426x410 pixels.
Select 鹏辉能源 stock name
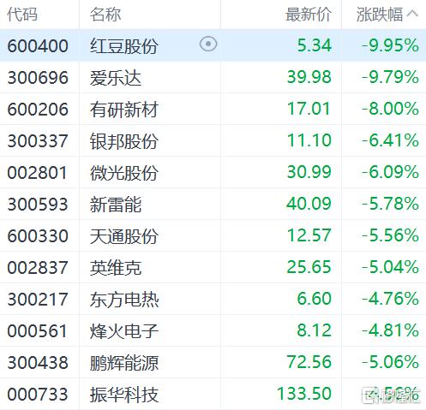[124, 363]
